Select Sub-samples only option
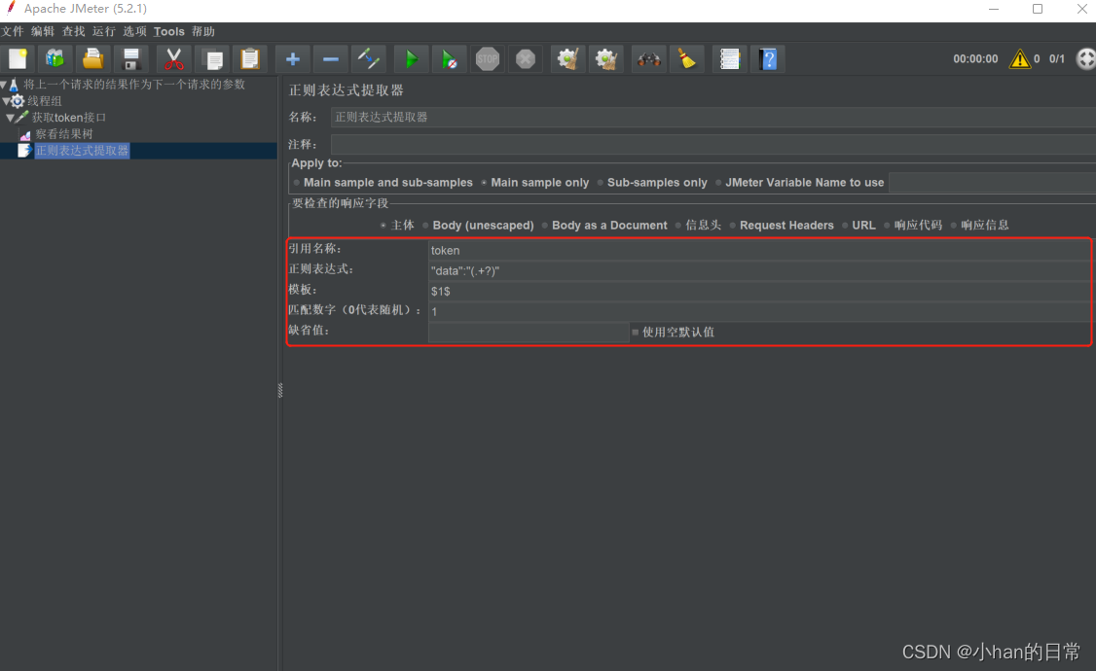The width and height of the screenshot is (1096, 671). pos(652,182)
